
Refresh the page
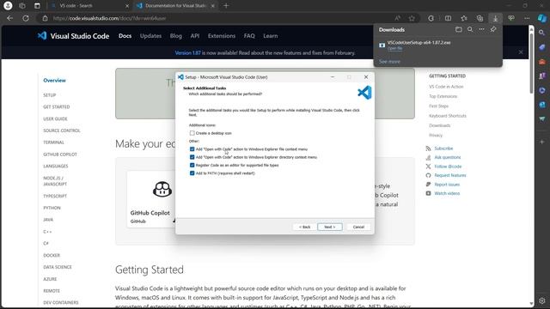[26, 18]
